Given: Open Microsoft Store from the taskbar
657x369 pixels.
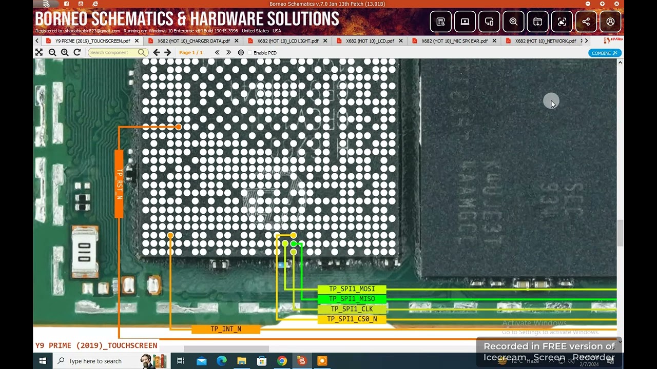Looking at the screenshot, I should (261, 361).
